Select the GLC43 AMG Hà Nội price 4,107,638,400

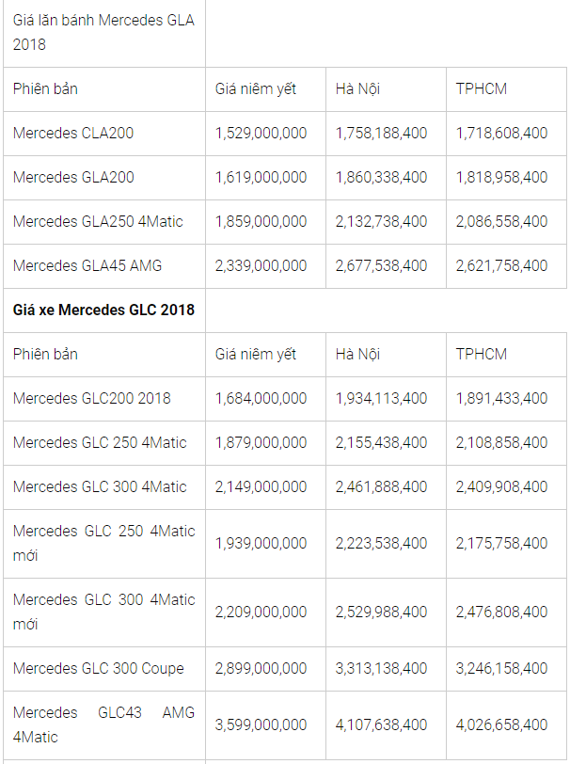coord(381,725)
